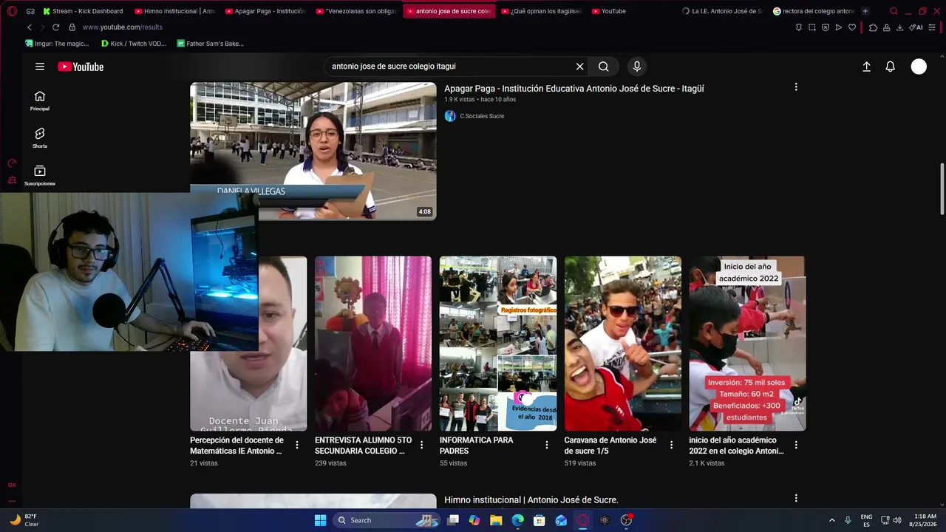Open the weather widget showing 82°F
This screenshot has width=946, height=532.
point(24,520)
